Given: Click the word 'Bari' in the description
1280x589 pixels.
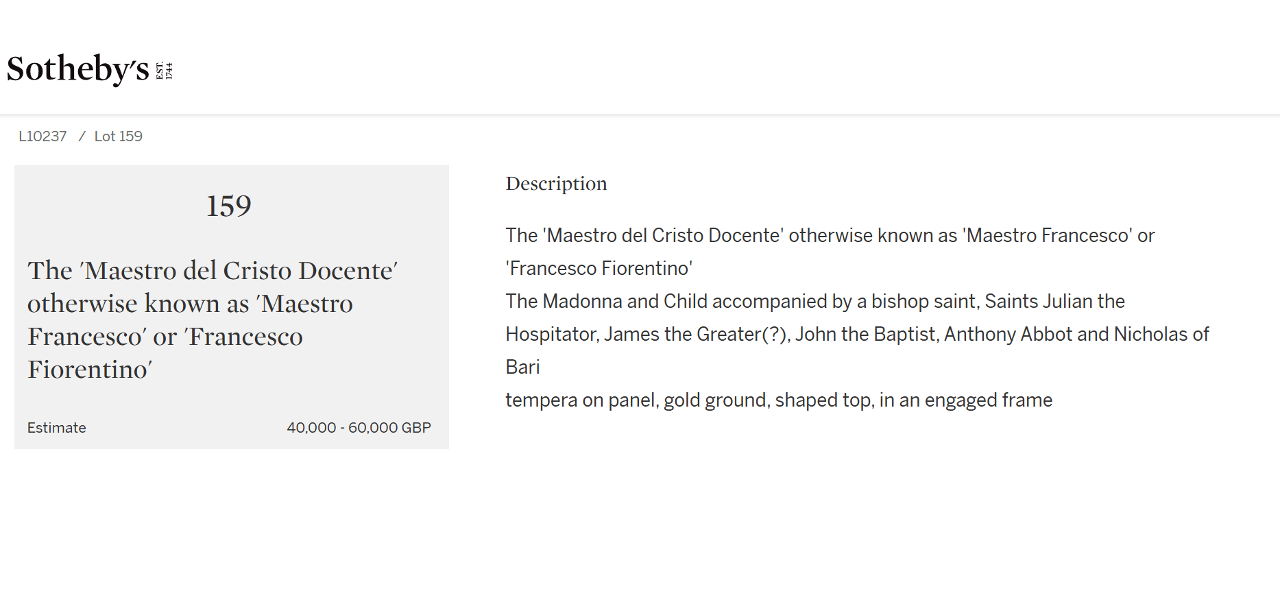Looking at the screenshot, I should pyautogui.click(x=522, y=368).
